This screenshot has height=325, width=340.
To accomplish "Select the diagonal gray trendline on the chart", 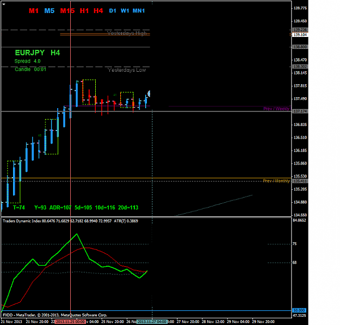I will tap(215, 205).
